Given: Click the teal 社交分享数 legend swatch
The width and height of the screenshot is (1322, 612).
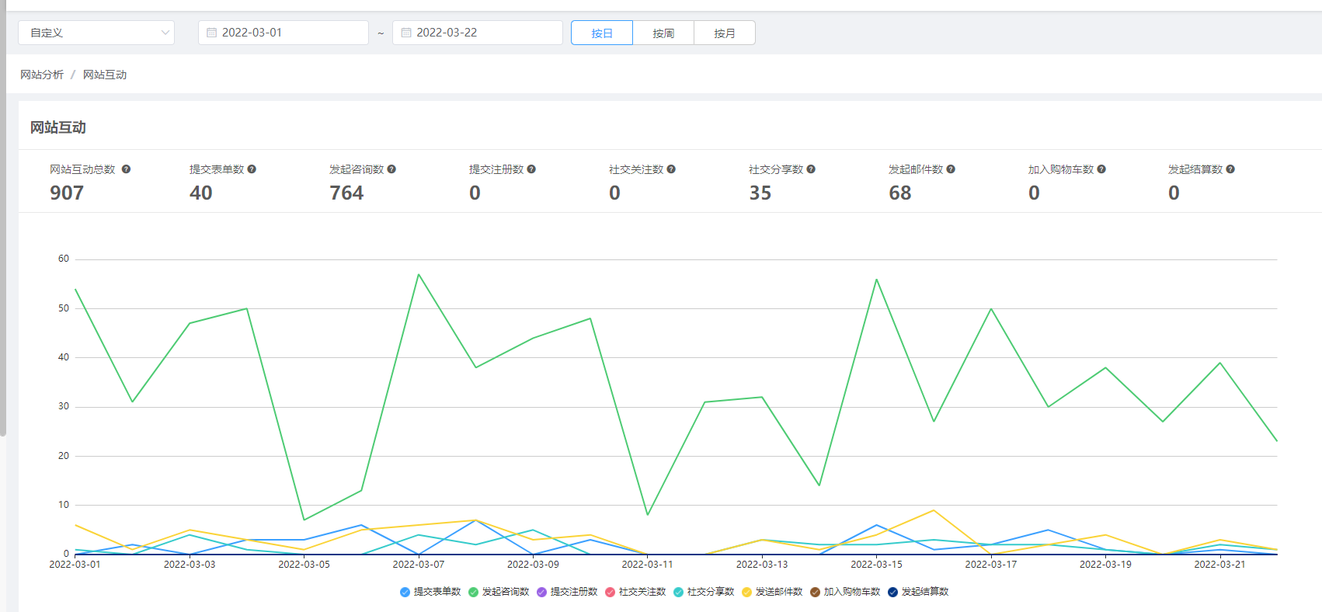Looking at the screenshot, I should [679, 592].
